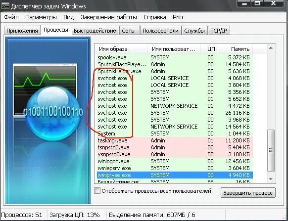
Task: Click Процессов: 51 in status bar
Action: coord(22,215)
